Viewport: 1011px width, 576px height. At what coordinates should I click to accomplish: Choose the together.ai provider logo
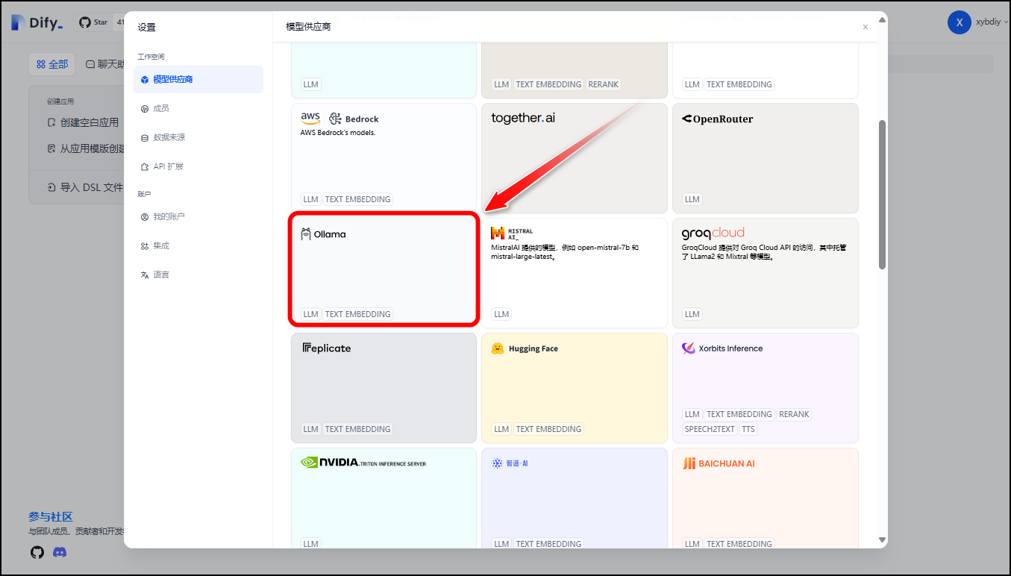[523, 118]
